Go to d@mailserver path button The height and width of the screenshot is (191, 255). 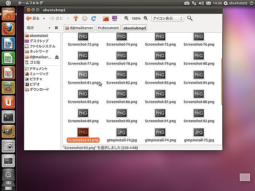79,28
